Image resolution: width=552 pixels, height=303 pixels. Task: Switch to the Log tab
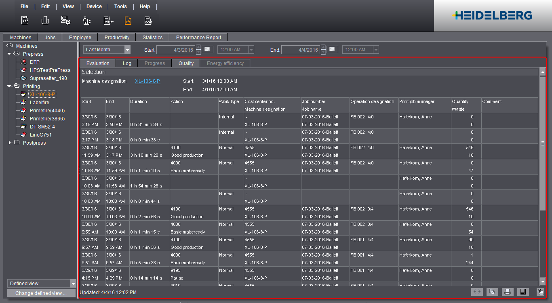click(x=127, y=63)
